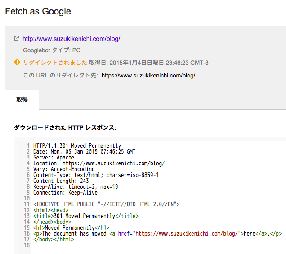Click line number 11 in code gutter
This screenshot has height=254, width=286.
click(27, 204)
